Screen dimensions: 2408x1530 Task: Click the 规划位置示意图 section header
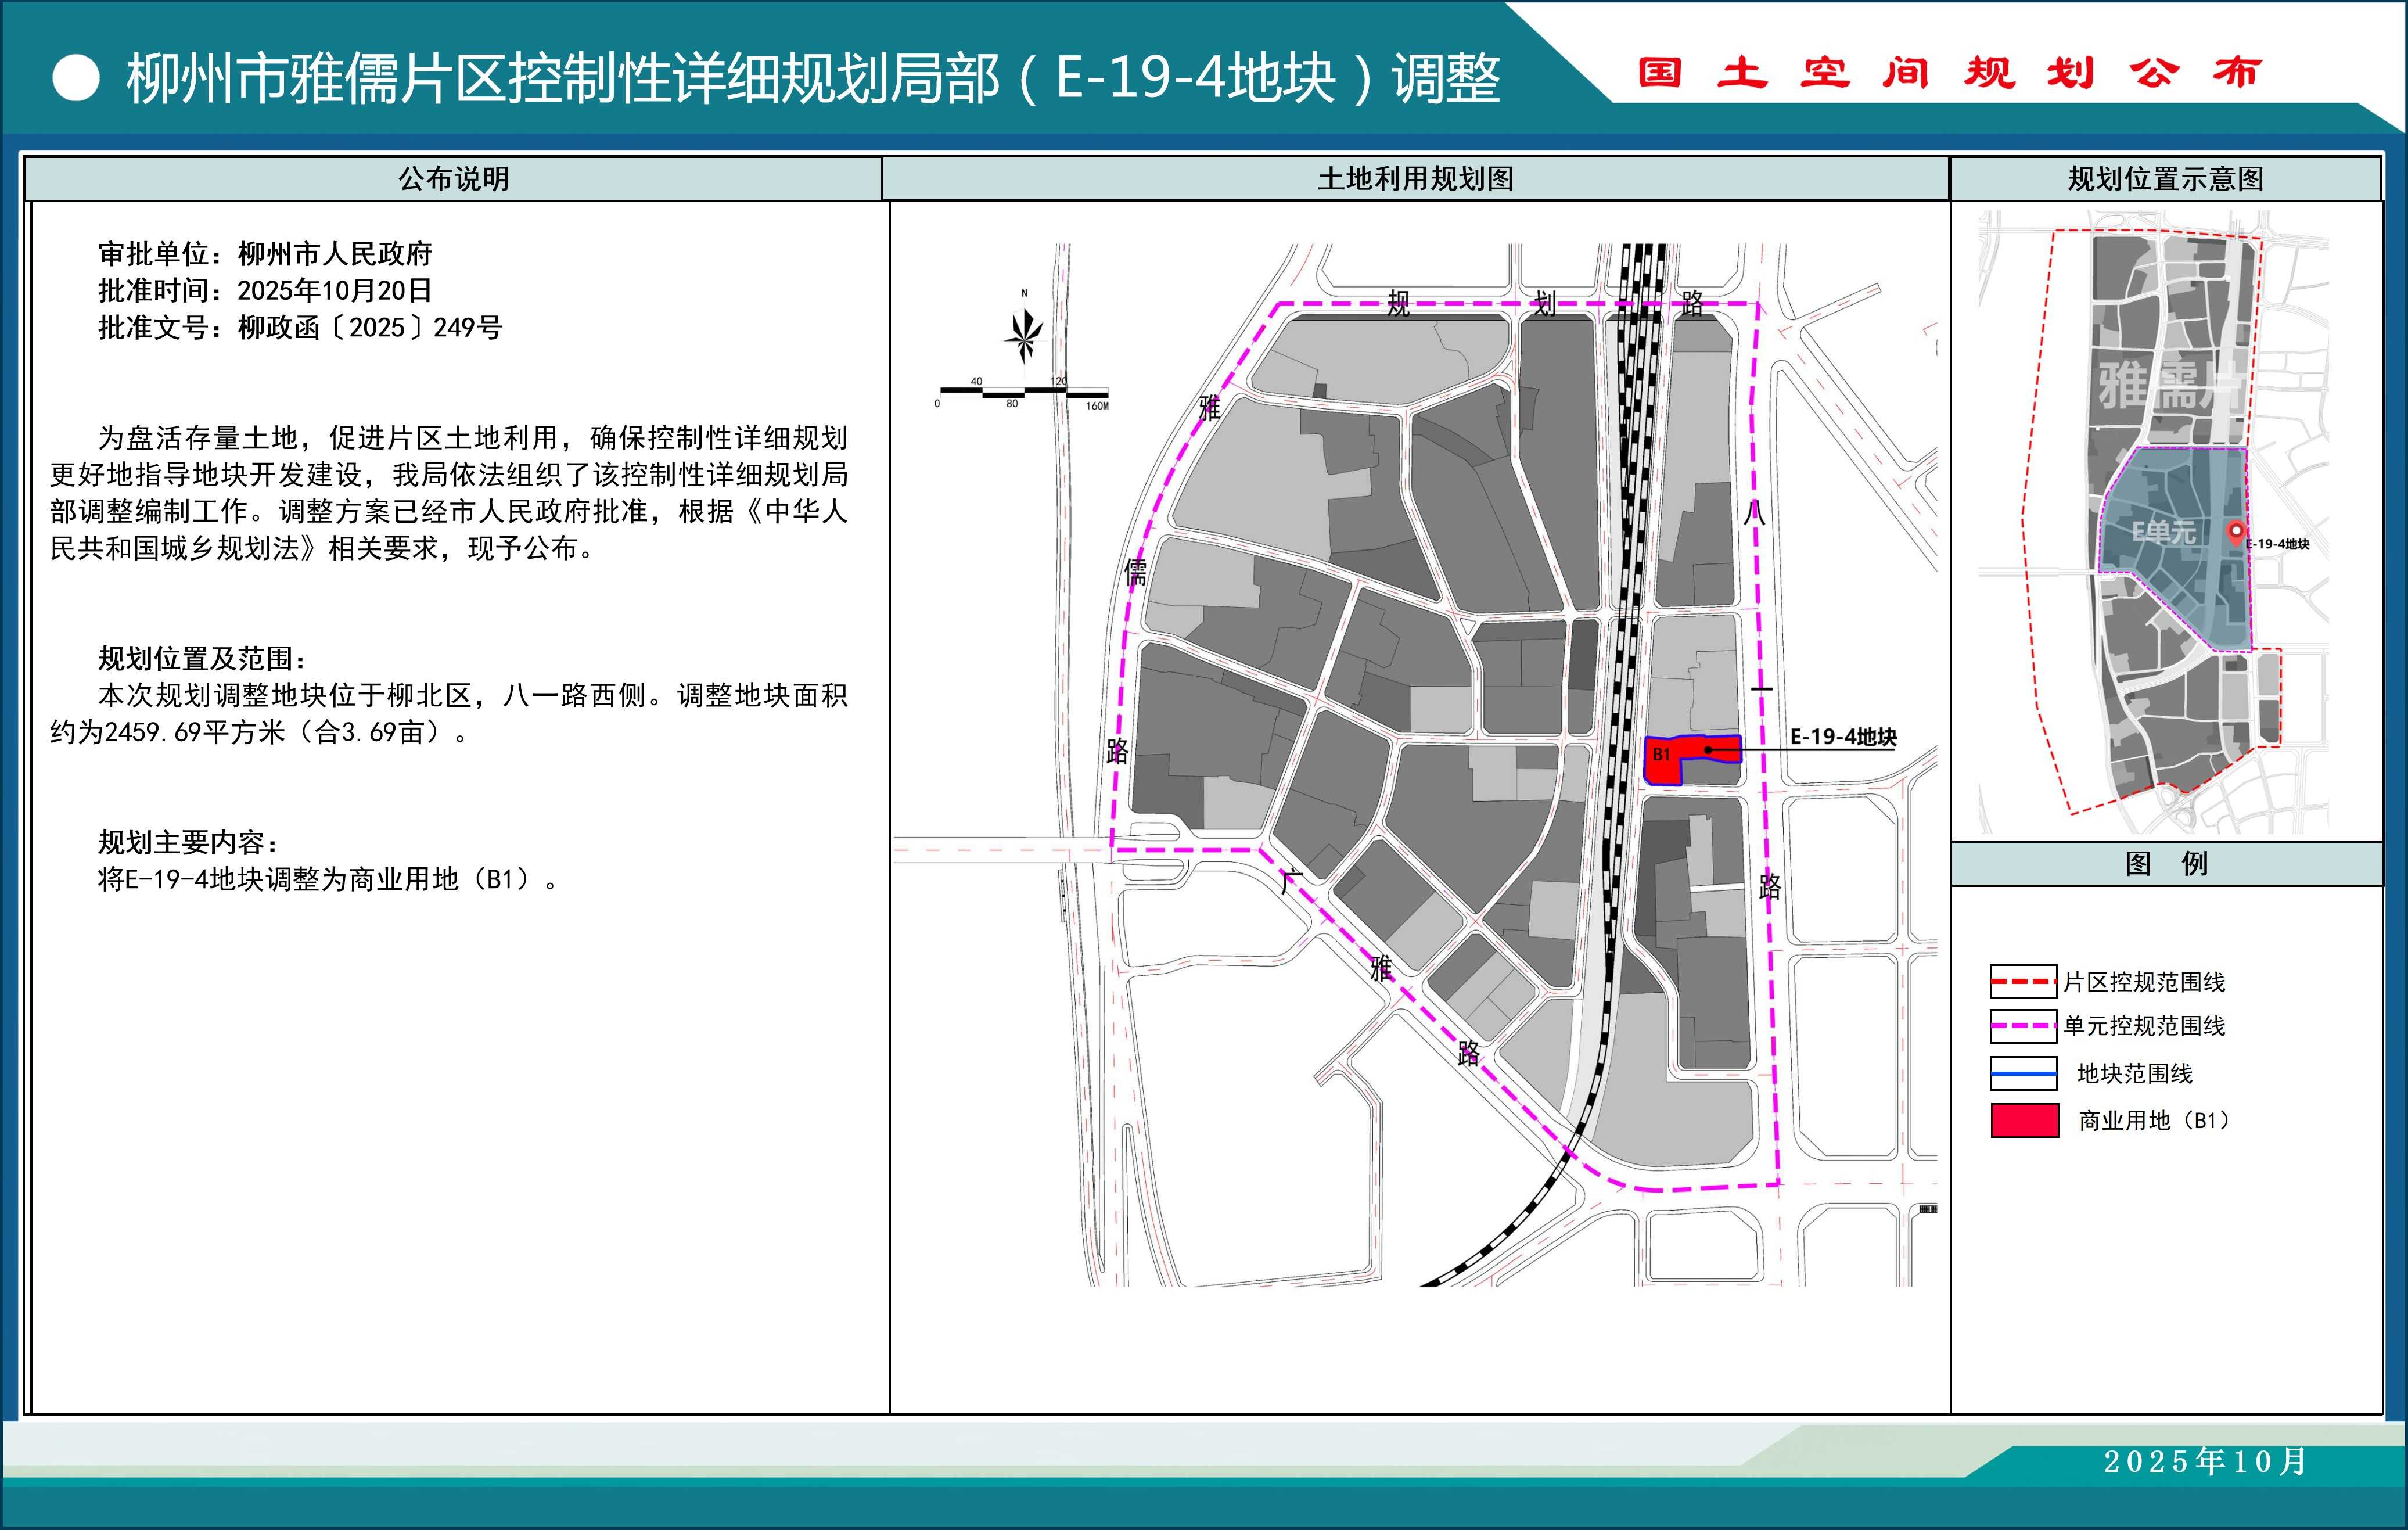[2165, 179]
